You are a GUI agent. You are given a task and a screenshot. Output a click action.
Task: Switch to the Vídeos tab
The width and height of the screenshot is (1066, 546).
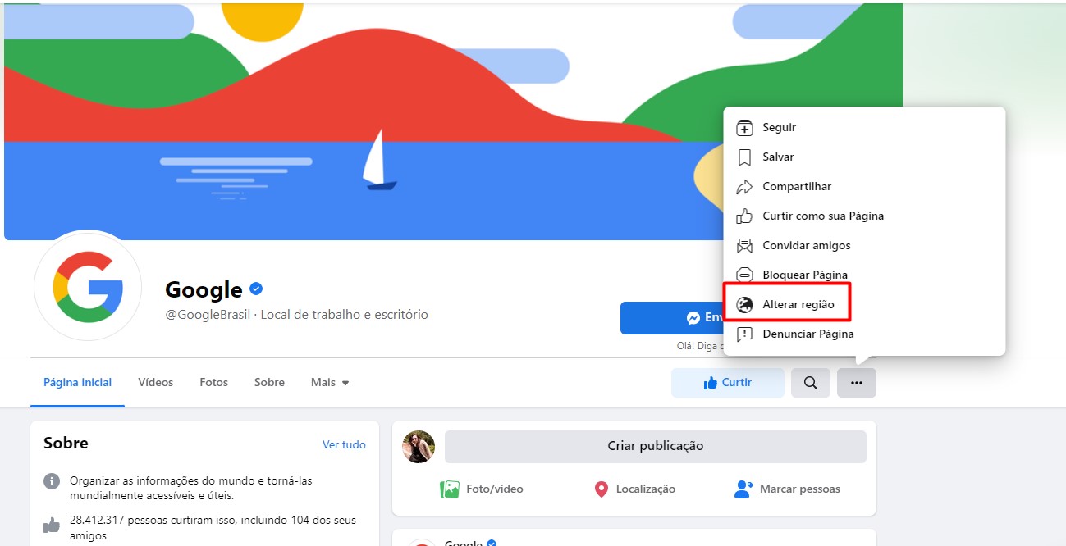pyautogui.click(x=156, y=383)
